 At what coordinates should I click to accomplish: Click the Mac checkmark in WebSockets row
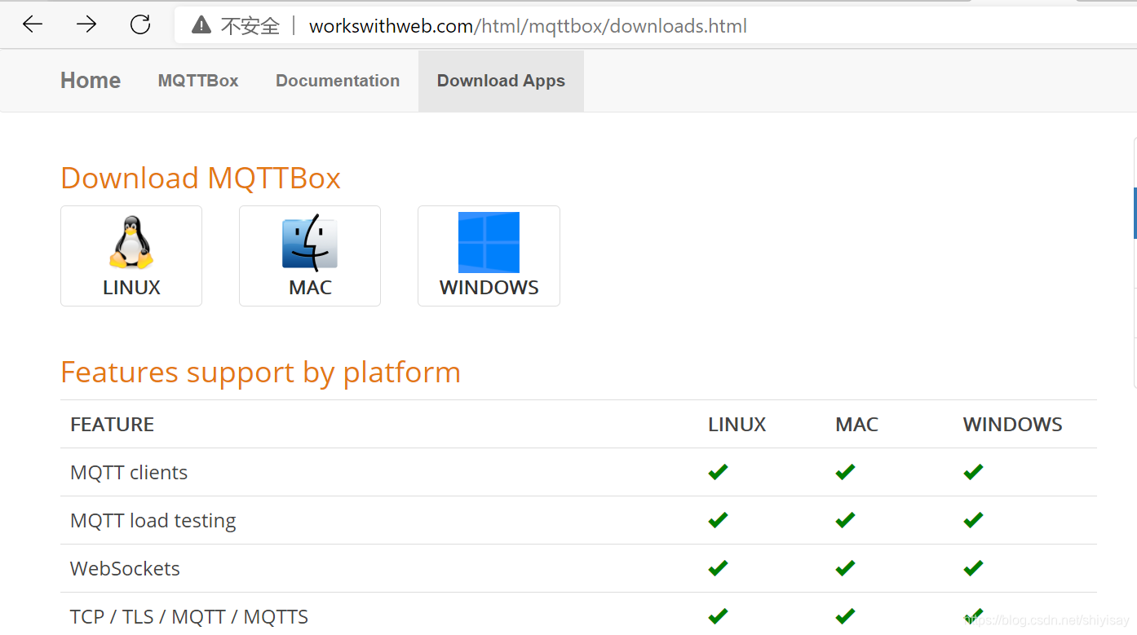click(x=845, y=568)
